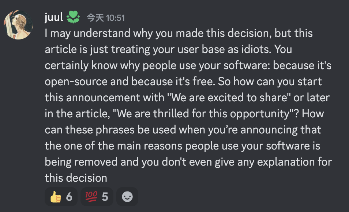Click the last line "this decision"

point(76,178)
